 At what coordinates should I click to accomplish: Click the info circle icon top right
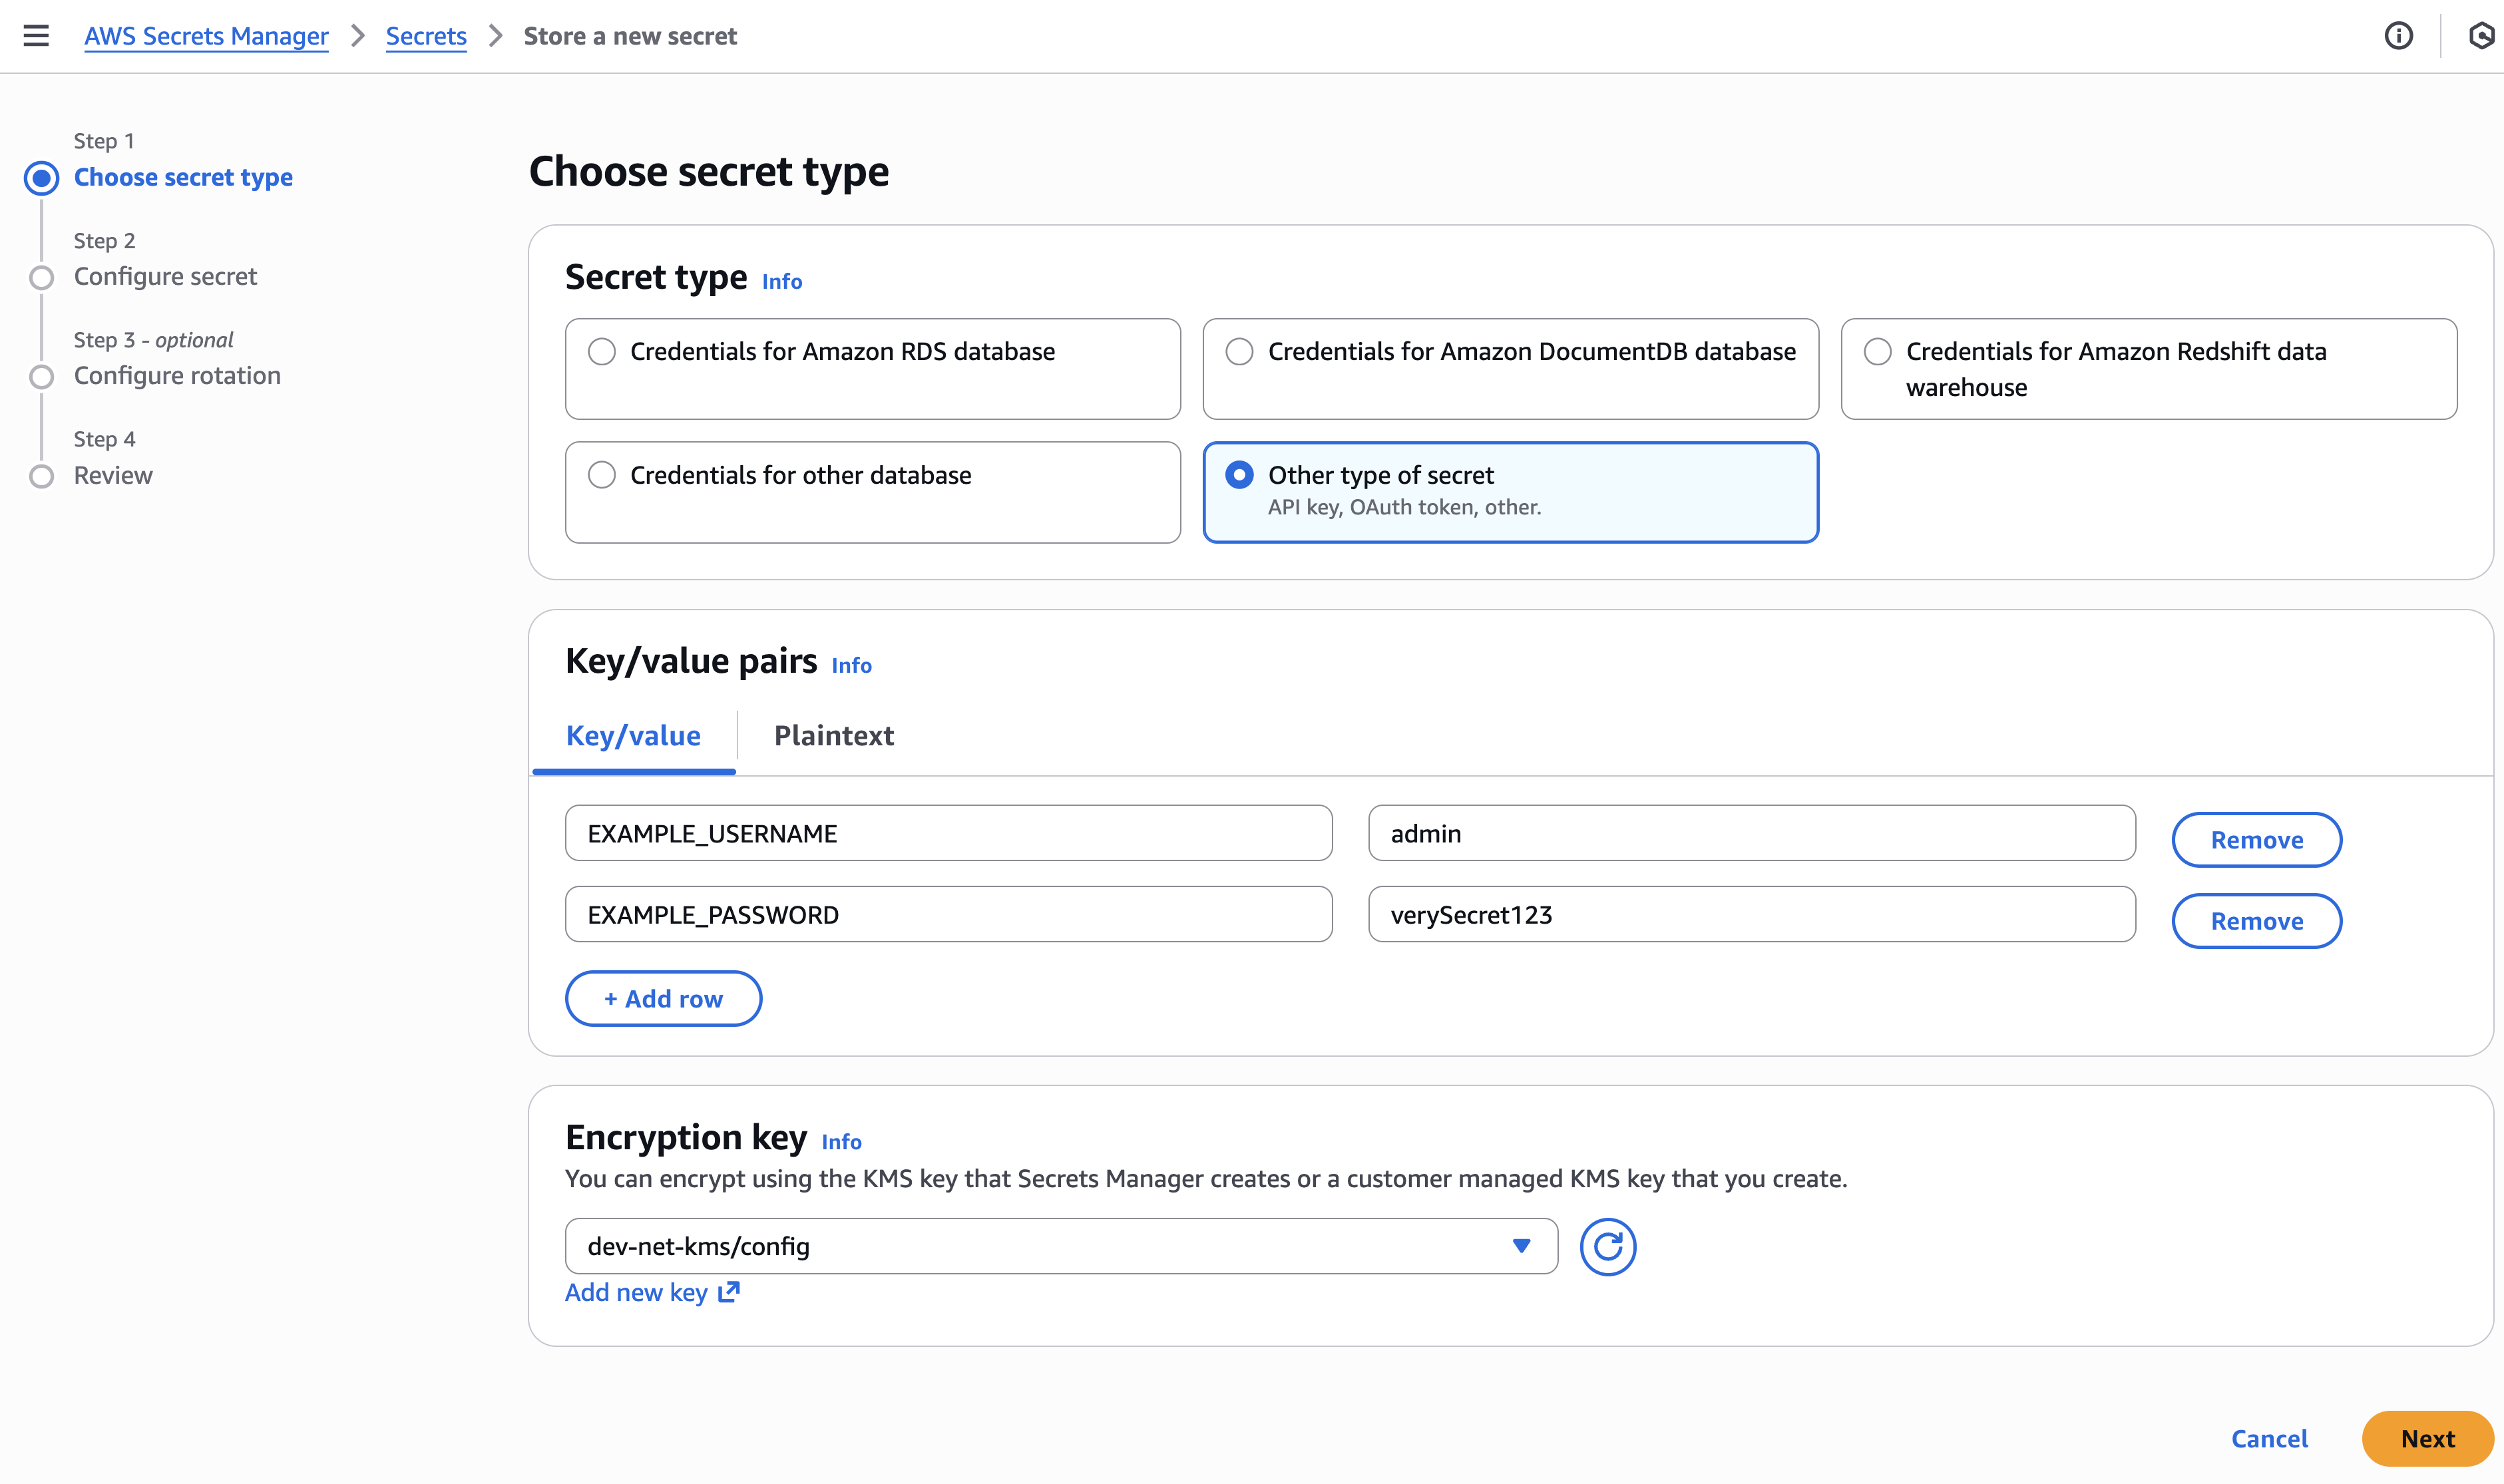2398,36
